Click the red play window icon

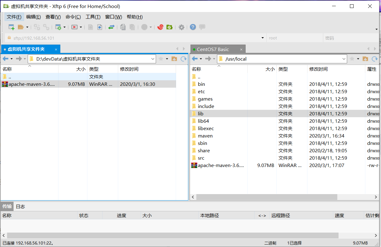pyautogui.click(x=74, y=27)
